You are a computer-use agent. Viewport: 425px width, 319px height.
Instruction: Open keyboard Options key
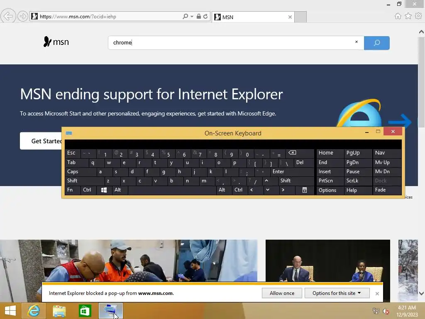(330, 190)
